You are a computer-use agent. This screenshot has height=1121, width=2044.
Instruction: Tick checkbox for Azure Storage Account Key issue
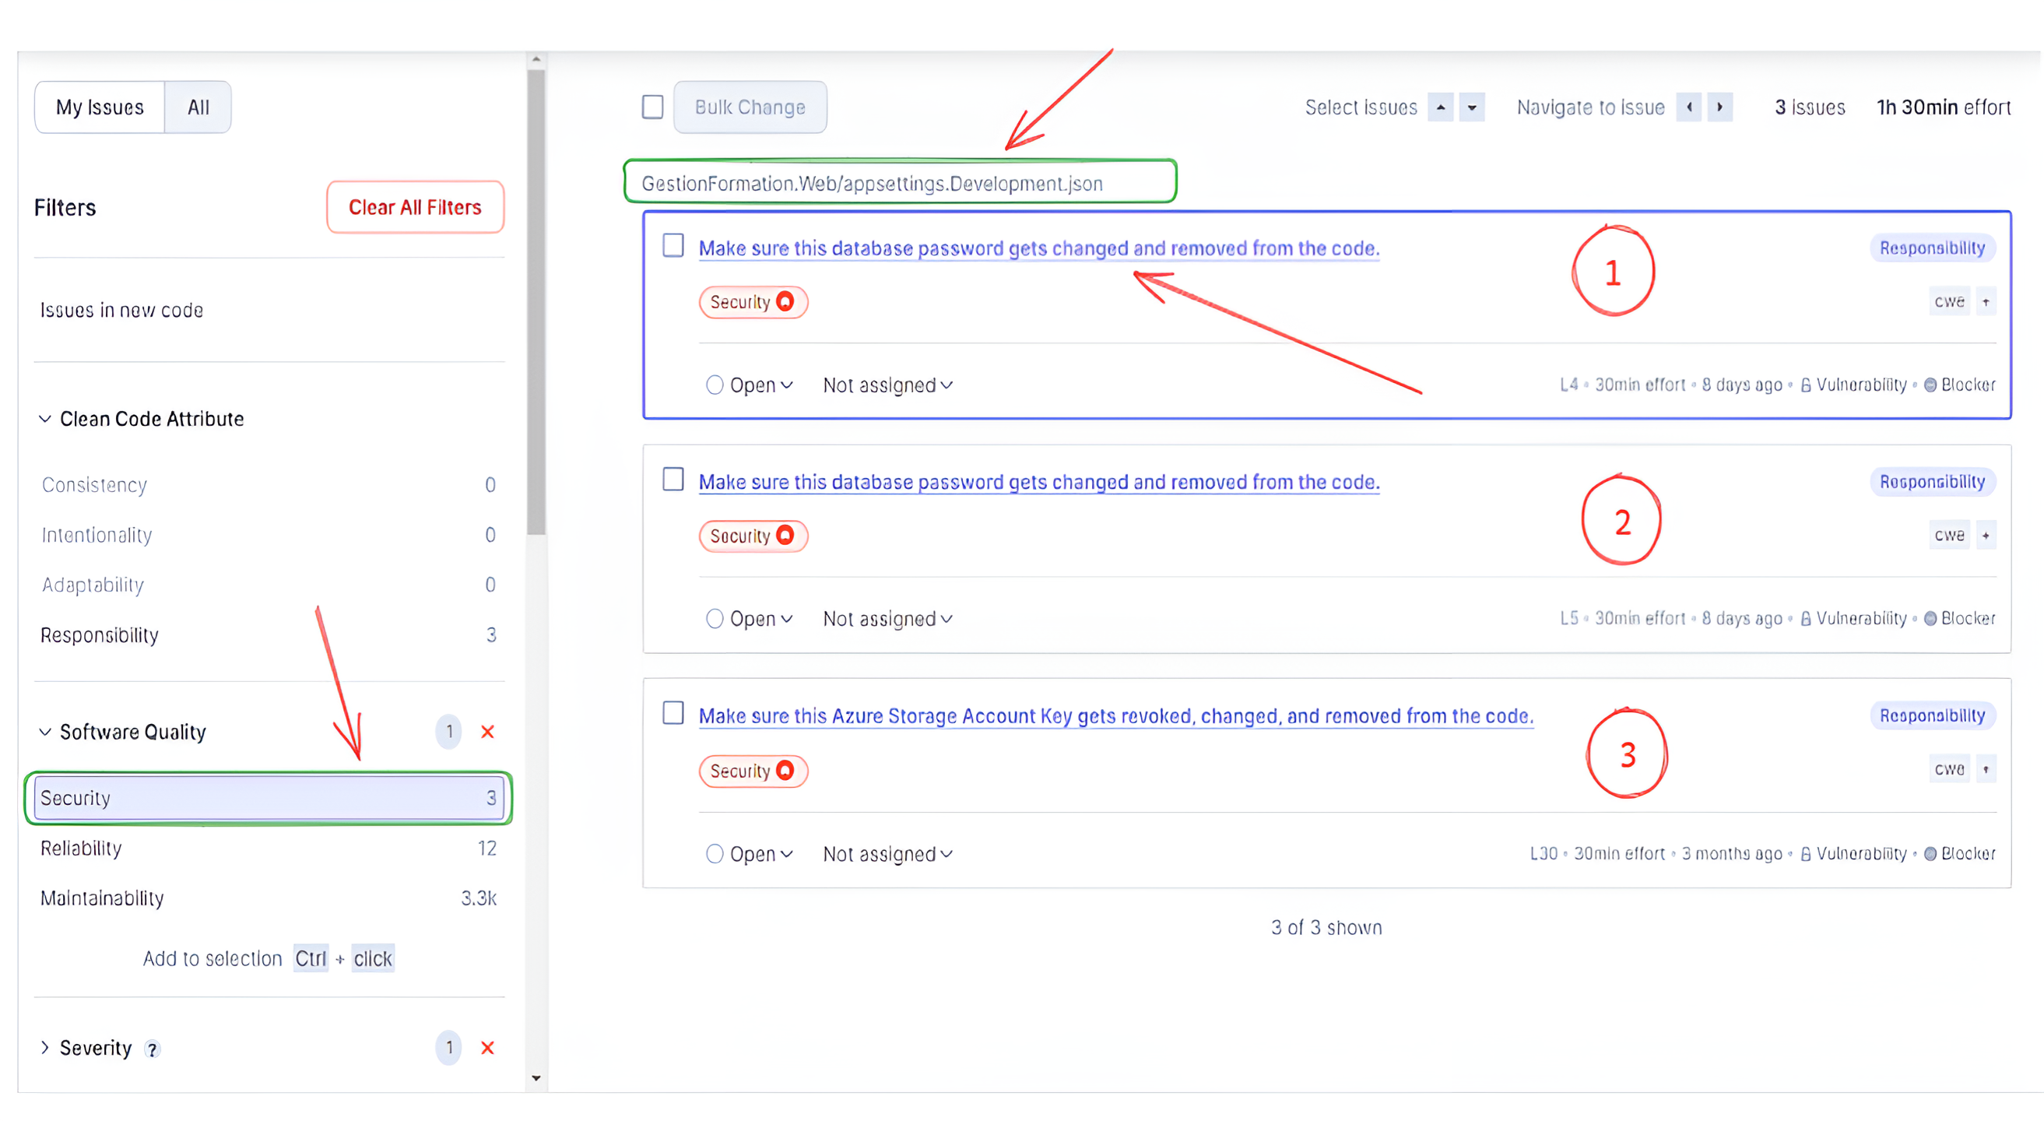click(x=673, y=713)
